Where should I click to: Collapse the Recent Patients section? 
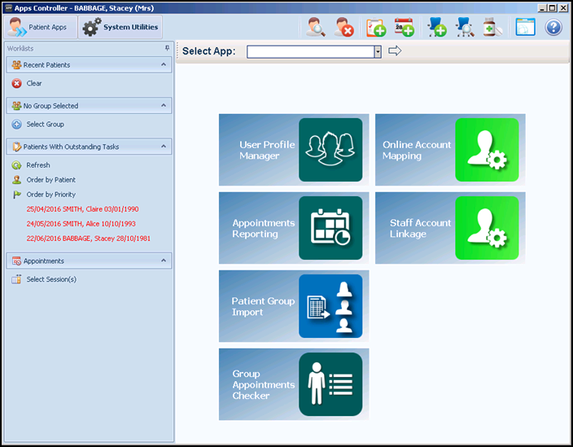[x=164, y=65]
